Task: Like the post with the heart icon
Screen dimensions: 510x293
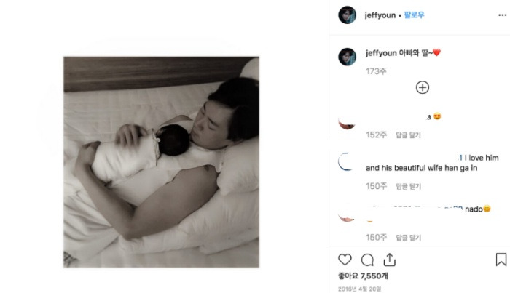Action: coord(345,260)
